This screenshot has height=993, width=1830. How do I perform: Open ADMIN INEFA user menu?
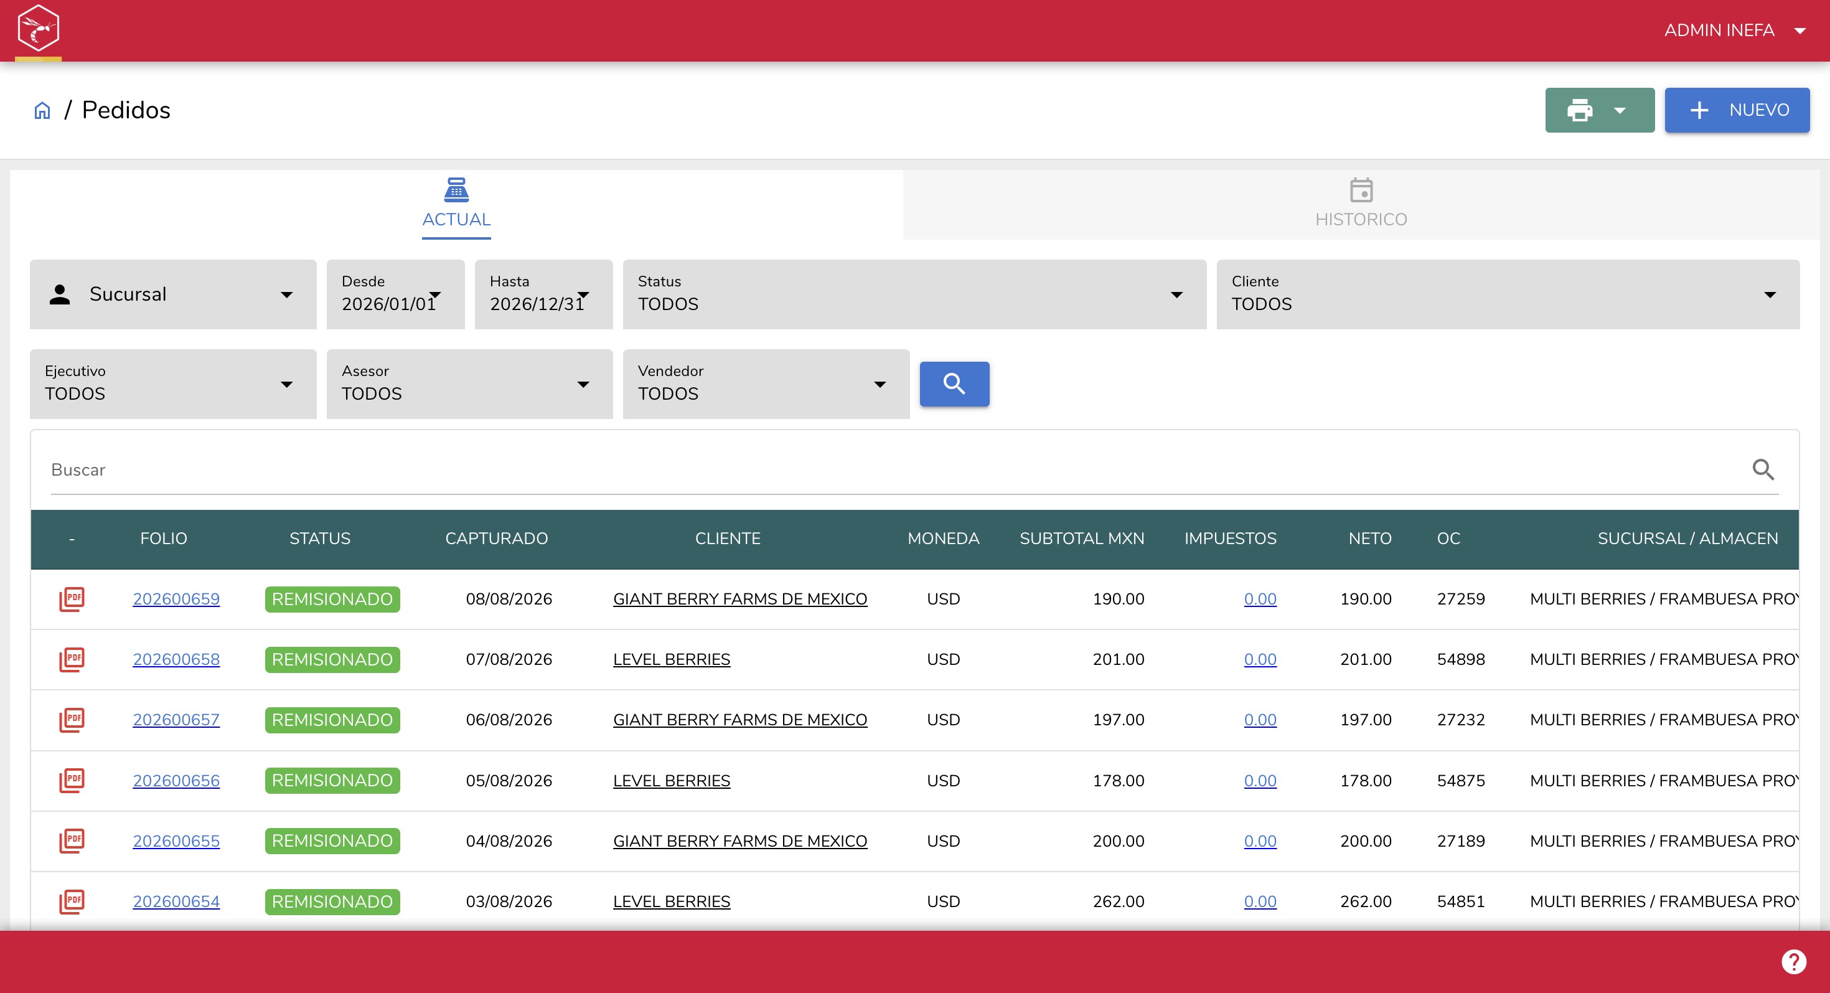point(1734,31)
